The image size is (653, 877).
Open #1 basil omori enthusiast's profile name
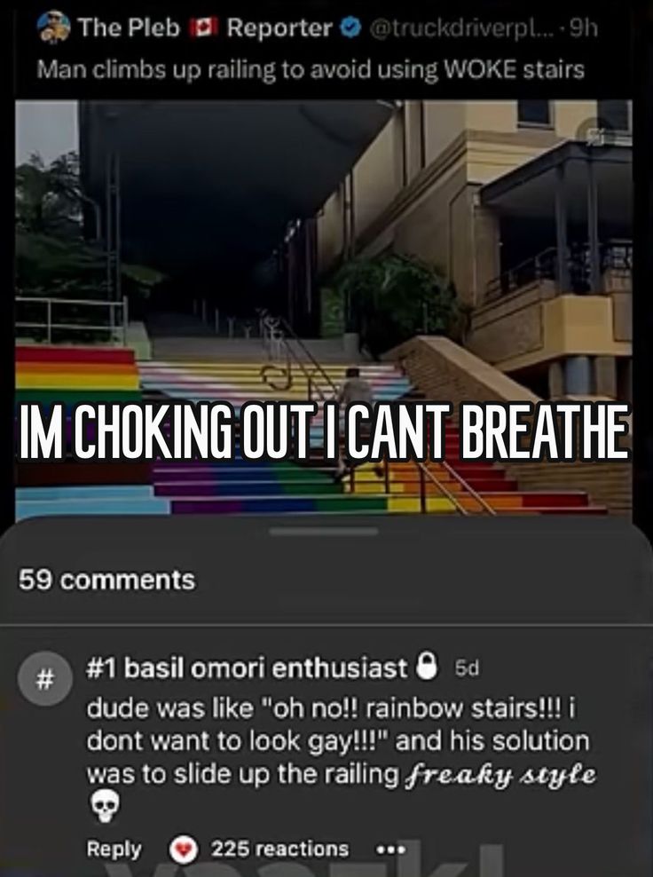click(247, 668)
